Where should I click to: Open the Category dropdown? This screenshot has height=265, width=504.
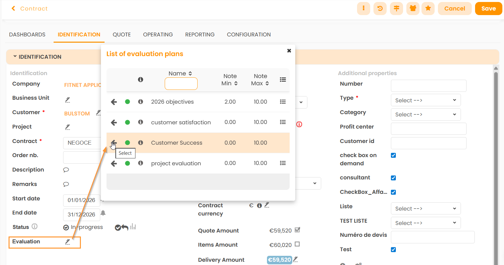425,114
